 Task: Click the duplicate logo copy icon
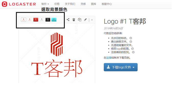click(79, 20)
